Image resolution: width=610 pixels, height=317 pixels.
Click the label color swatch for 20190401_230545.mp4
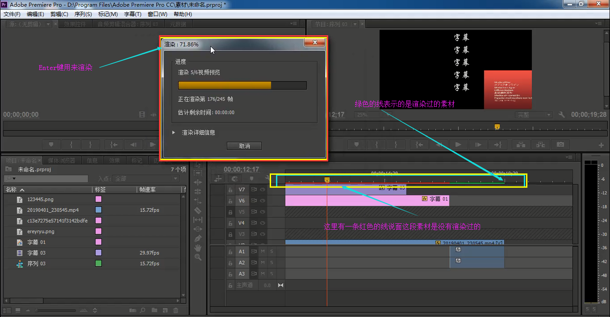click(x=98, y=210)
